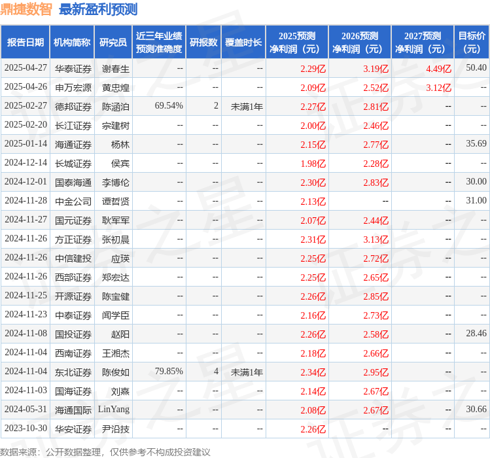Click the 最新盈利预测 heading

coord(98,9)
